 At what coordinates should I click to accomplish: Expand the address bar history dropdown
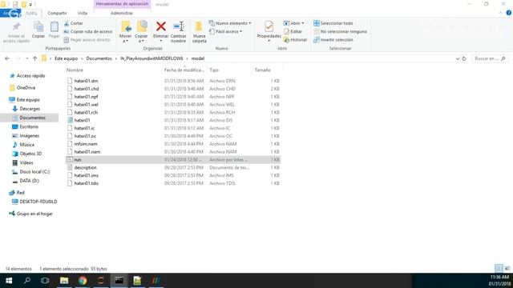458,58
